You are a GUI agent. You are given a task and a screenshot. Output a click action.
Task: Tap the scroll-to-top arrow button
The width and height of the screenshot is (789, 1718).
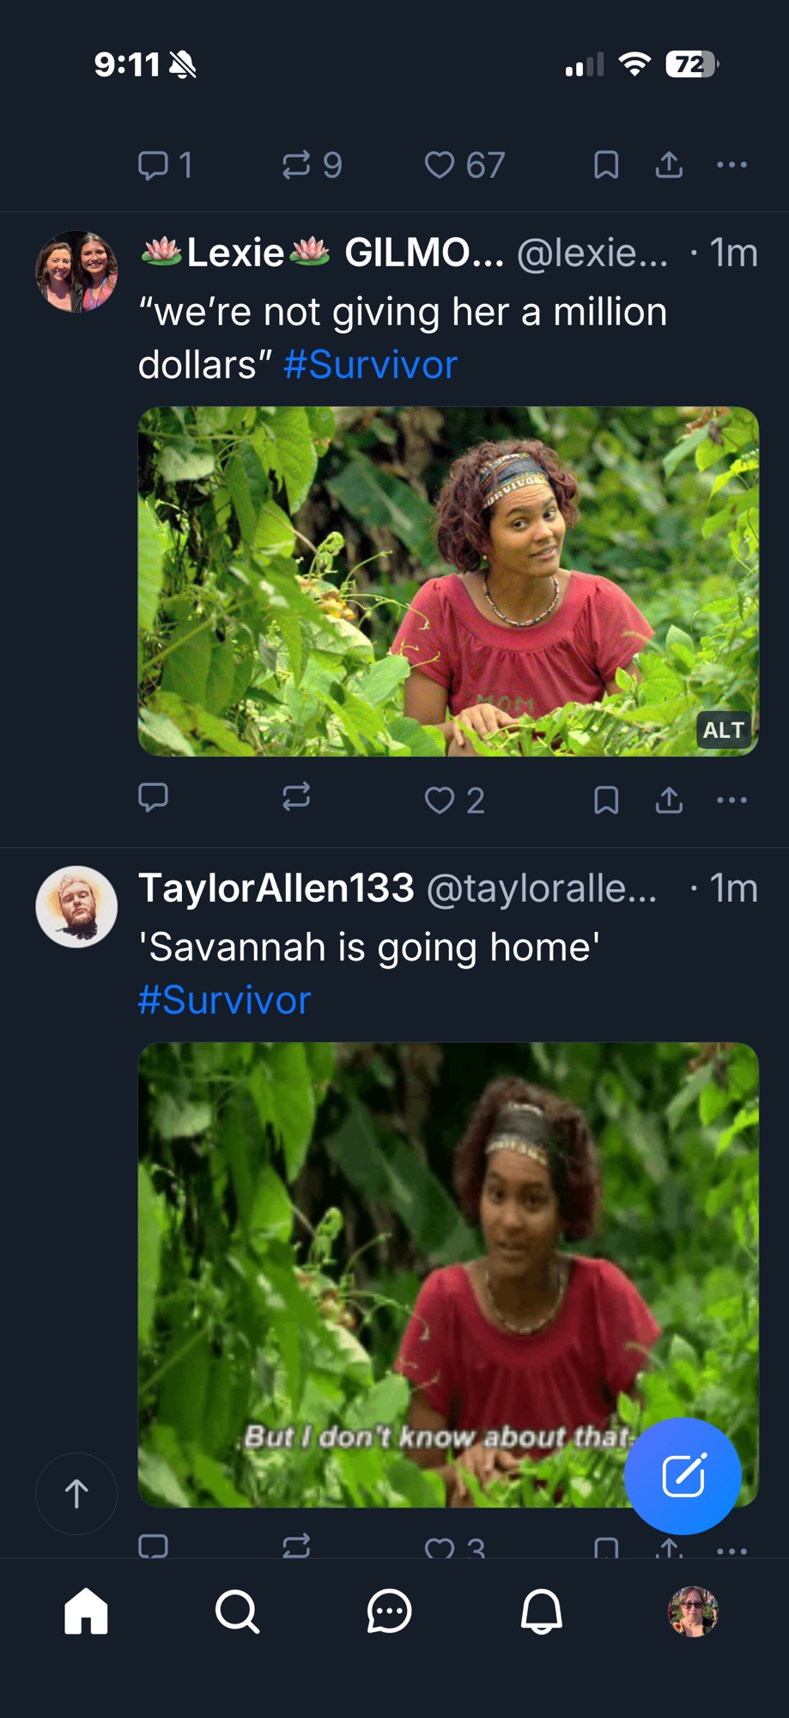76,1493
